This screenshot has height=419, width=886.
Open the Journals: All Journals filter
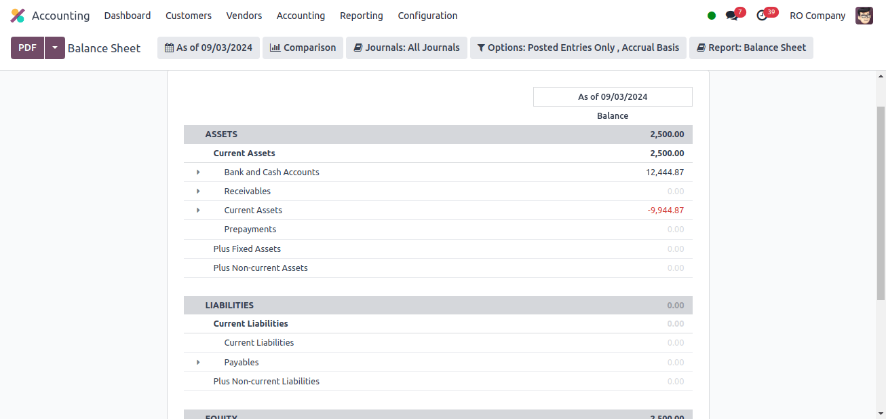(x=407, y=48)
